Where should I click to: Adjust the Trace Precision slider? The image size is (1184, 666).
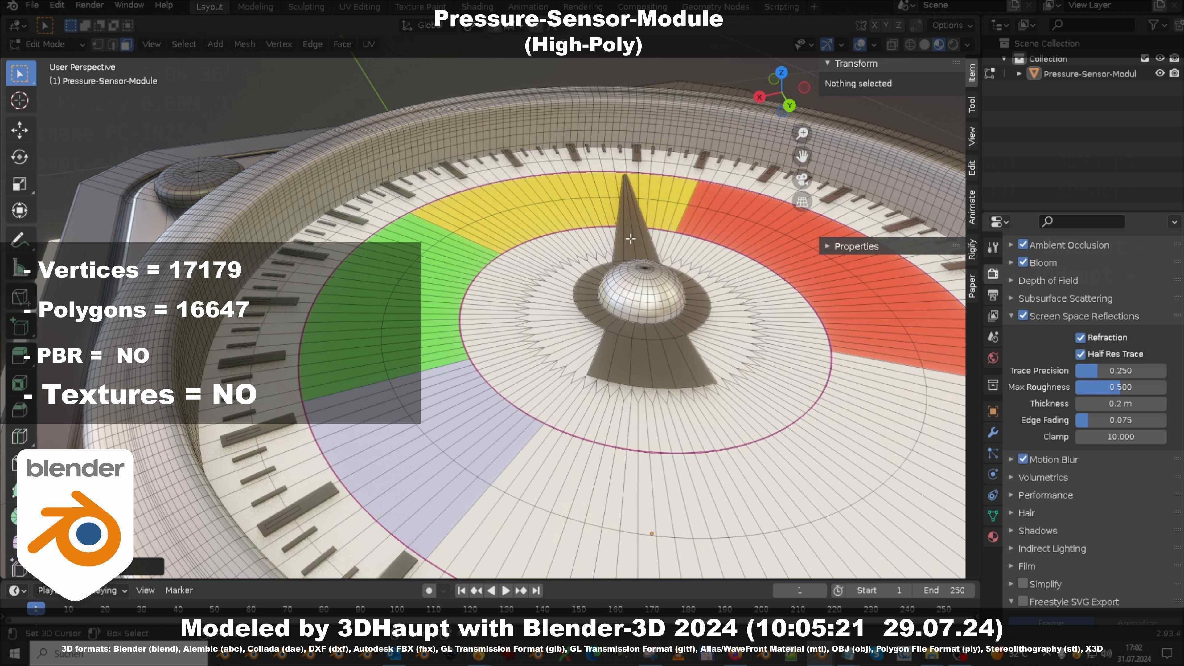coord(1120,371)
